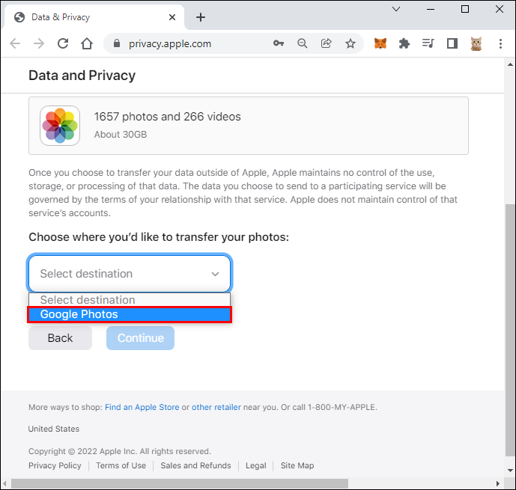Image resolution: width=516 pixels, height=490 pixels.
Task: Open the tab search chevron in title bar
Action: 395,9
